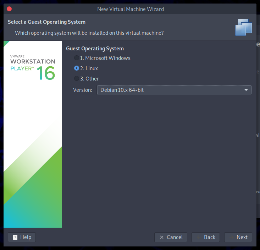Click the Version field label
The width and height of the screenshot is (260, 250).
click(83, 90)
